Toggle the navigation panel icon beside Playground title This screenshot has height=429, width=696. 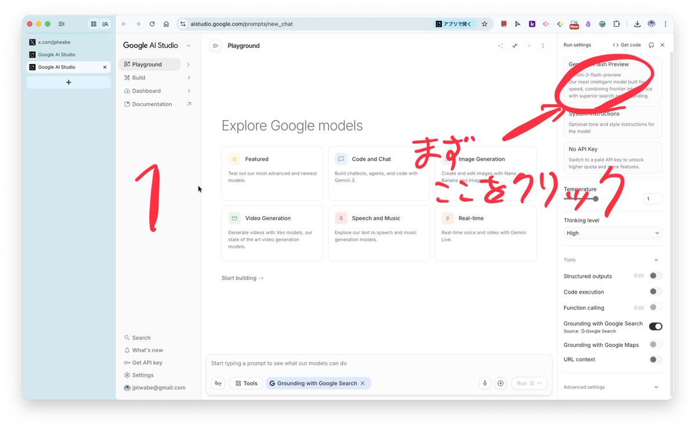pyautogui.click(x=215, y=46)
